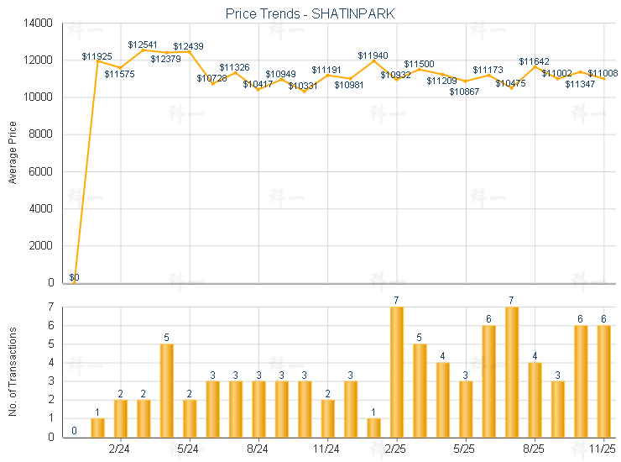Select the $10331 low price label
The height and width of the screenshot is (462, 621).
[x=304, y=86]
